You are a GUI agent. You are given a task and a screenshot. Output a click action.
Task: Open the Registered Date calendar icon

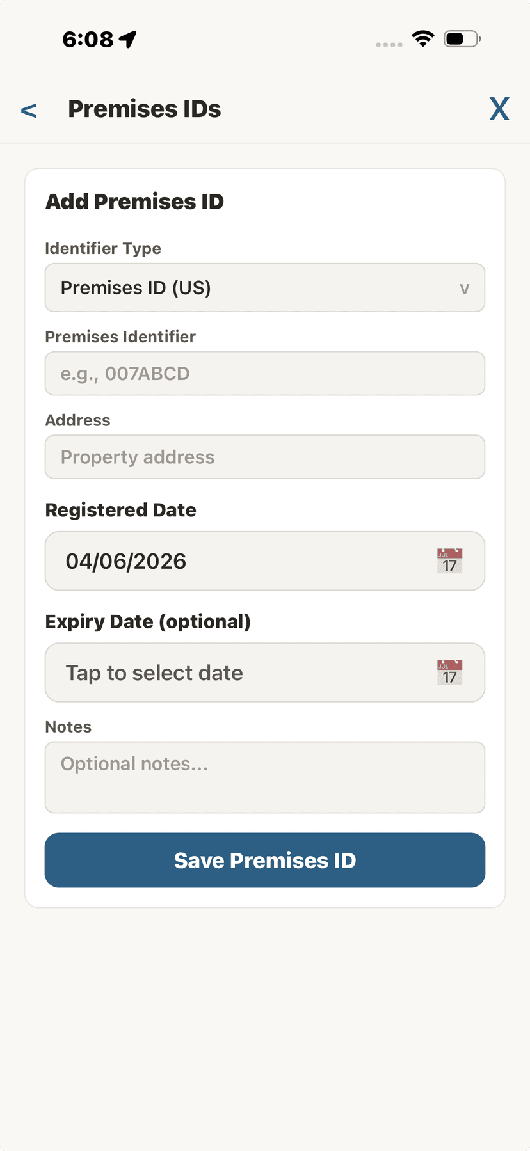point(449,560)
